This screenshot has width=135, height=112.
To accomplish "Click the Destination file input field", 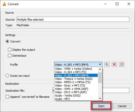I will pyautogui.click(x=91, y=90).
